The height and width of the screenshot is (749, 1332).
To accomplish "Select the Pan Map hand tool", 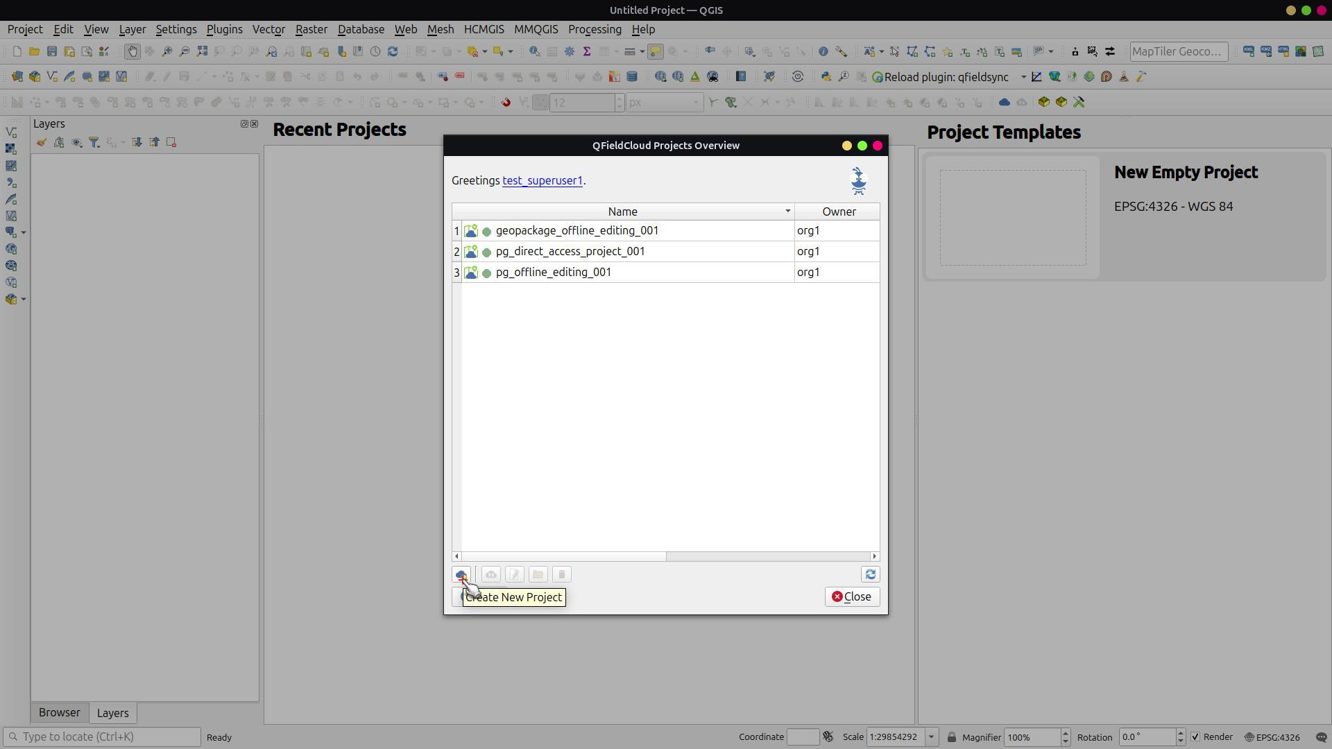I will tap(132, 51).
